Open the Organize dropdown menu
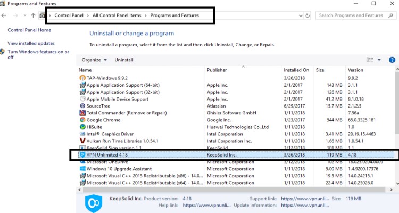399x213 pixels. click(x=94, y=60)
